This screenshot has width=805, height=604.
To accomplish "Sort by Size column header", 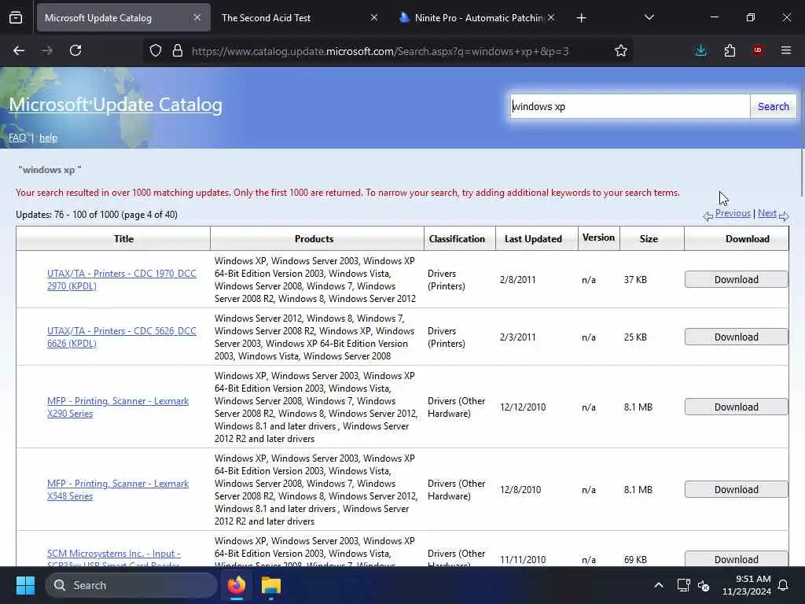I will 649,239.
